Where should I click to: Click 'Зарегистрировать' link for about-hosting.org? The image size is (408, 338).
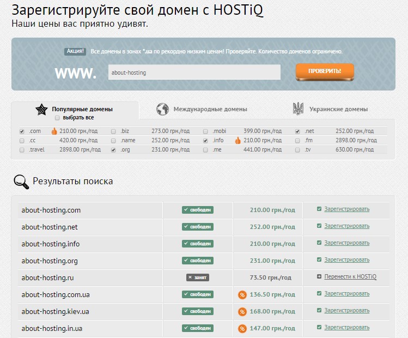346,260
